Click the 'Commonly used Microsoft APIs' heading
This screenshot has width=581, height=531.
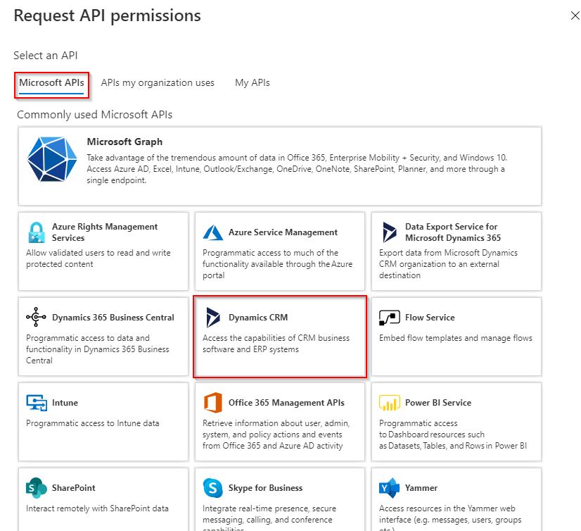tap(94, 115)
